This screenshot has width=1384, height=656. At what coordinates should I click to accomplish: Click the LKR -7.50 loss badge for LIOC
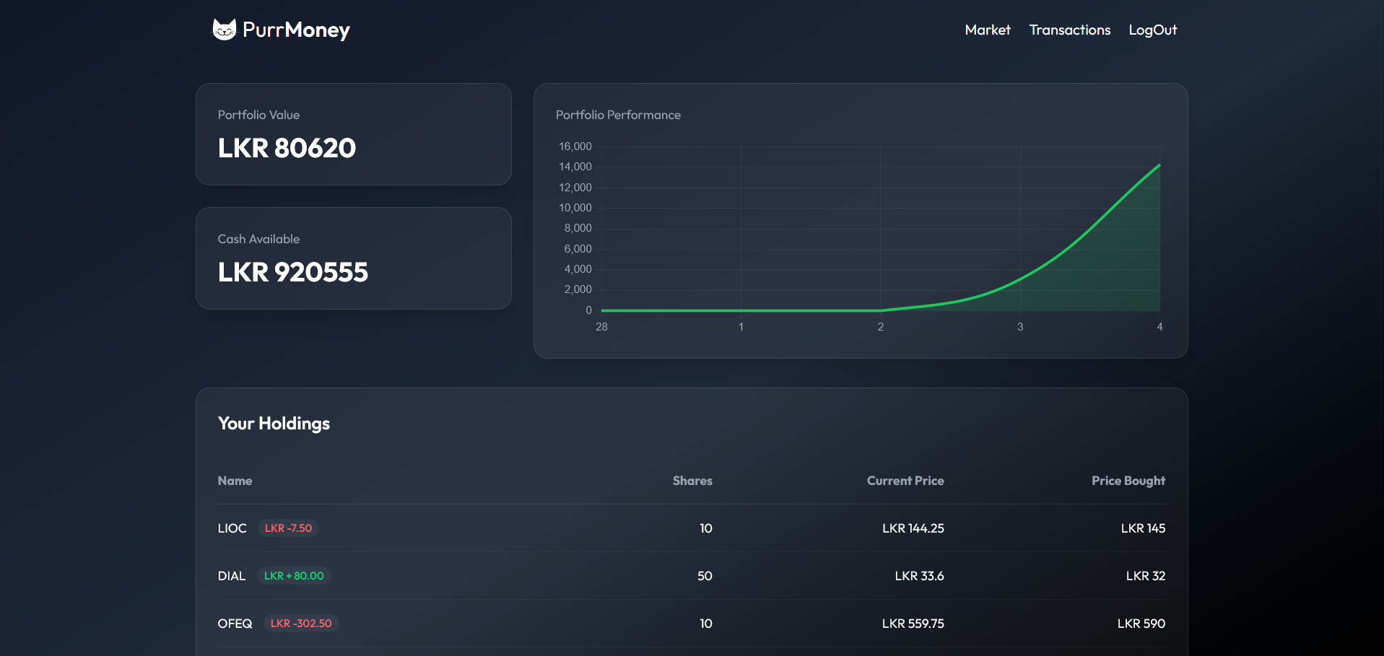288,528
